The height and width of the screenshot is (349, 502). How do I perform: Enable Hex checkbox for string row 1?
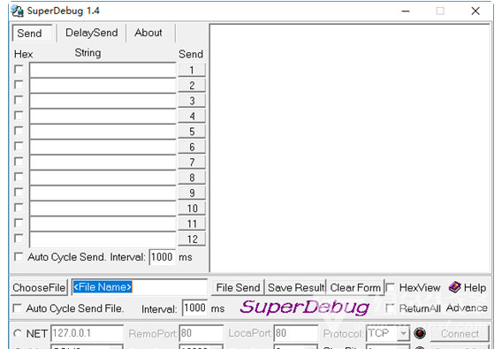click(19, 70)
